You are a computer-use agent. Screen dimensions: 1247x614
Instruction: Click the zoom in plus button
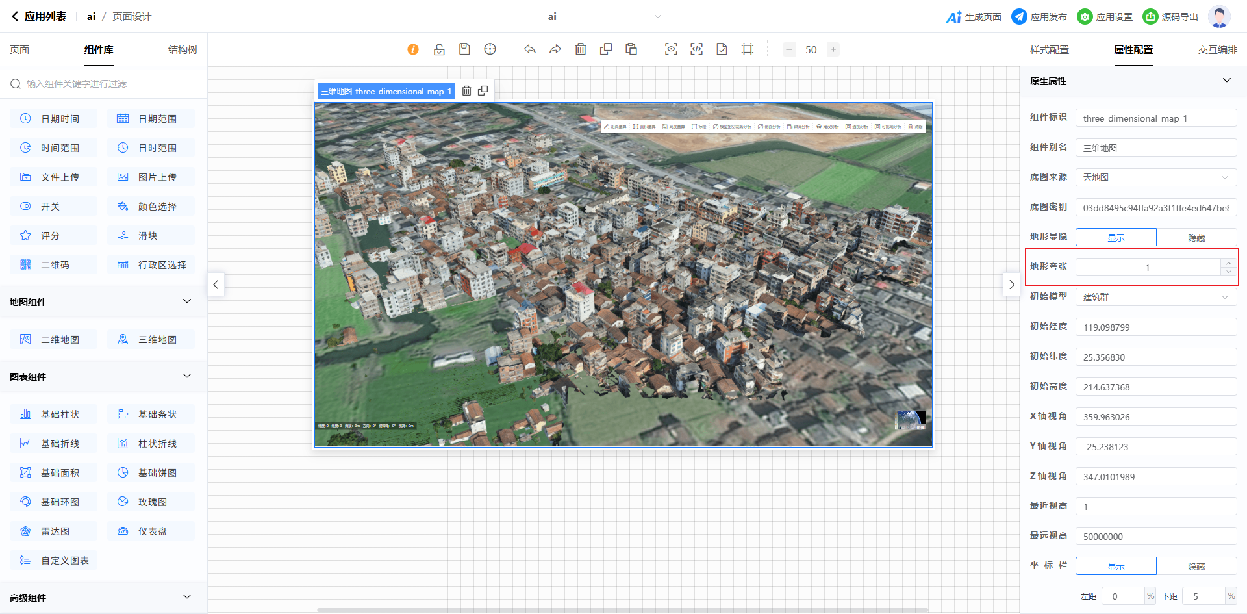833,49
